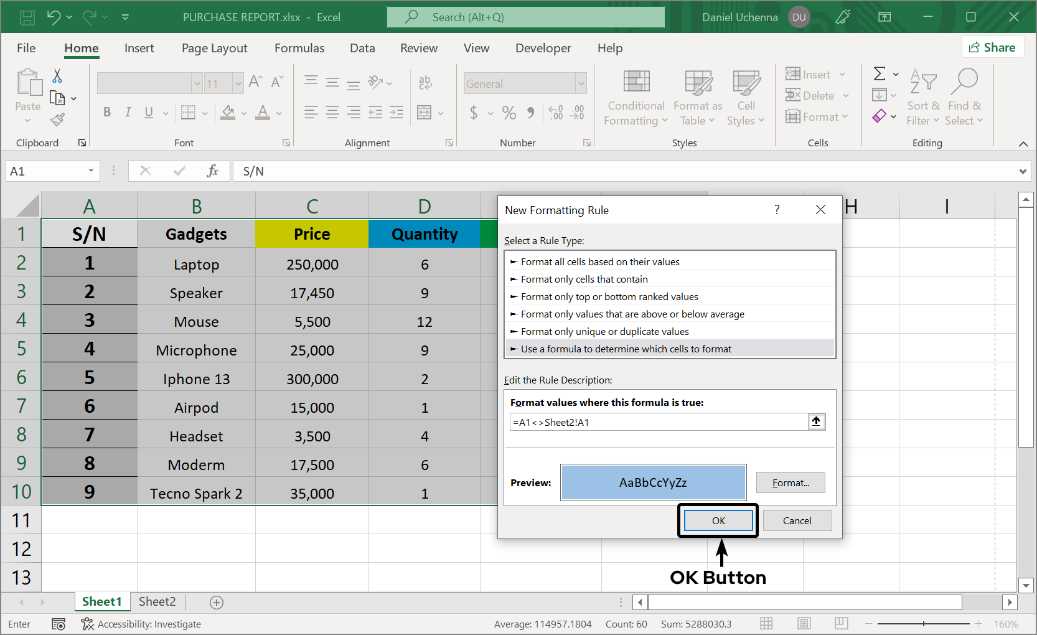Click the Save icon in title bar

[x=27, y=17]
